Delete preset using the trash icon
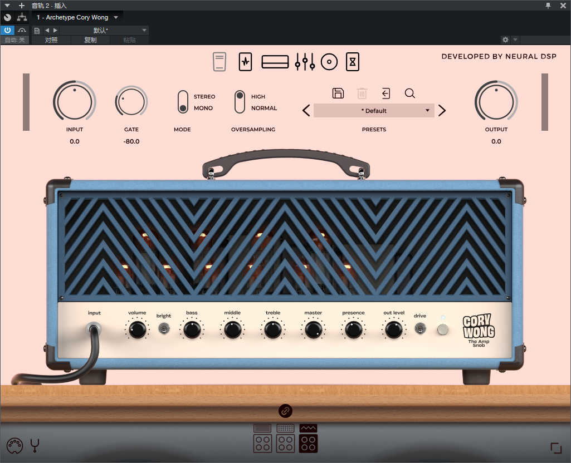This screenshot has width=571, height=463. [362, 93]
